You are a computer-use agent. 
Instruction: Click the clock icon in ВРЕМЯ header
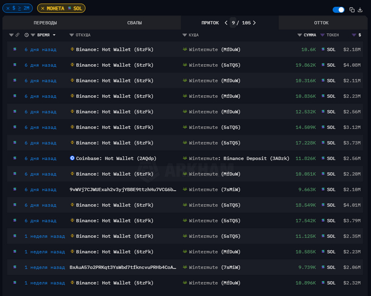click(26, 35)
